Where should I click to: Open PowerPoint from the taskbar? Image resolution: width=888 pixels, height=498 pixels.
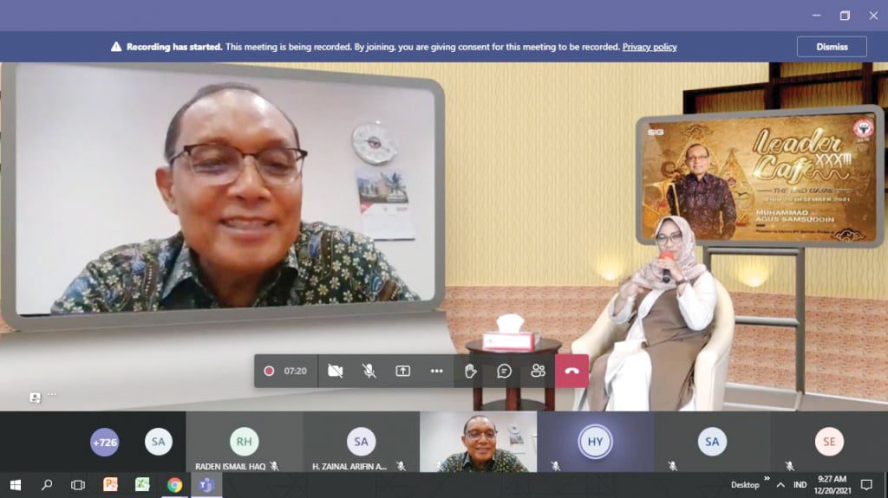[x=110, y=485]
